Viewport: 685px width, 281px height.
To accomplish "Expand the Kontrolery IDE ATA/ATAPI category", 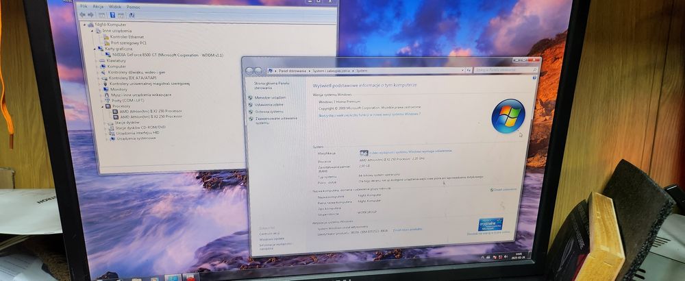I will coord(99,77).
